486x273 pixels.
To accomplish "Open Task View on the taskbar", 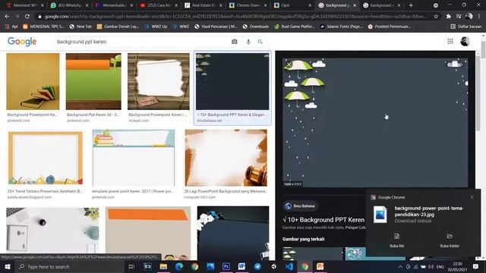I will (131, 266).
